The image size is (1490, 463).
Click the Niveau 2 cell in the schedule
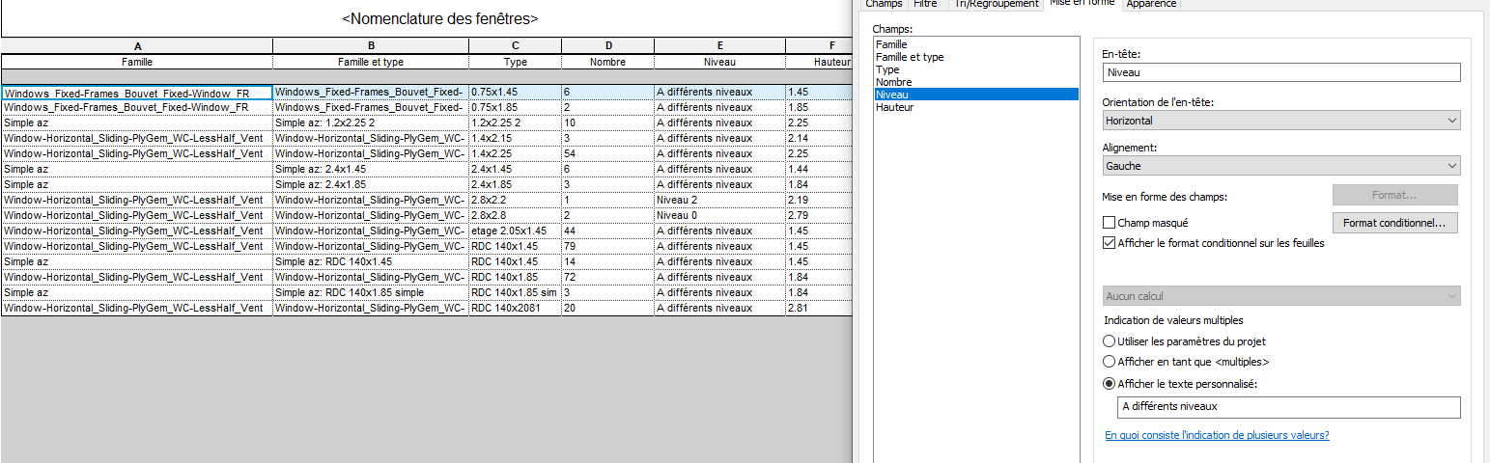(x=676, y=200)
